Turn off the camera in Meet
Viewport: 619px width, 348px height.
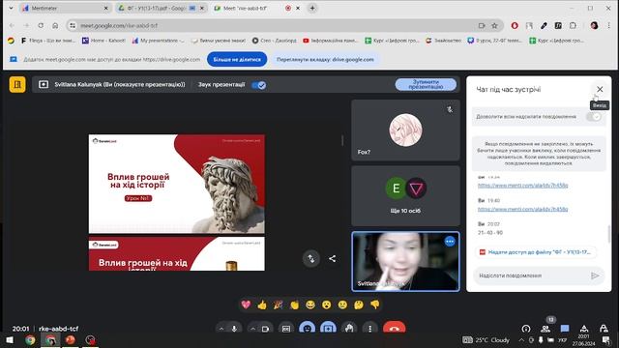265,329
